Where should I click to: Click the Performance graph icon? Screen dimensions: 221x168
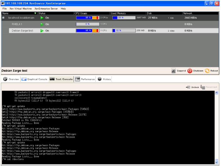[x=77, y=79]
